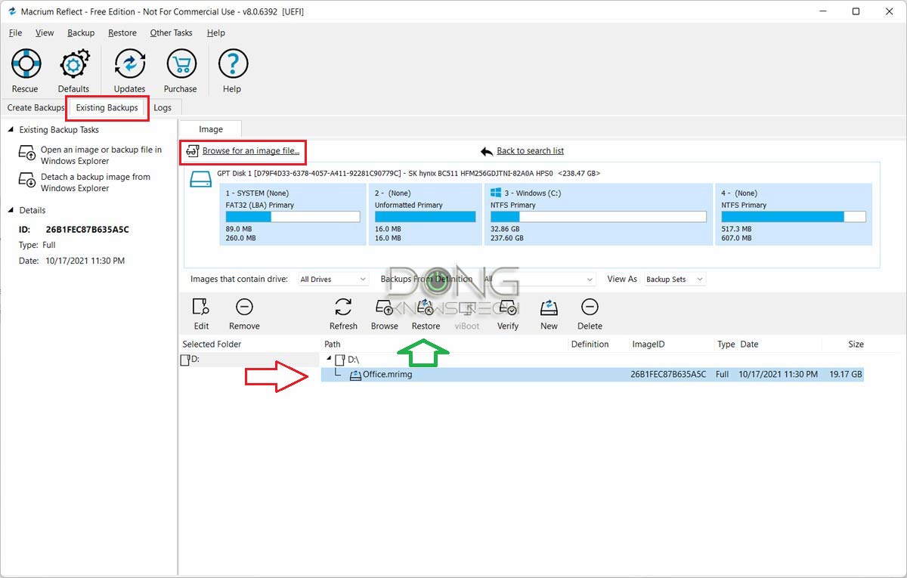Click the ID 26B1FEC87B635A5C in Details
The width and height of the screenshot is (907, 578).
coord(88,230)
